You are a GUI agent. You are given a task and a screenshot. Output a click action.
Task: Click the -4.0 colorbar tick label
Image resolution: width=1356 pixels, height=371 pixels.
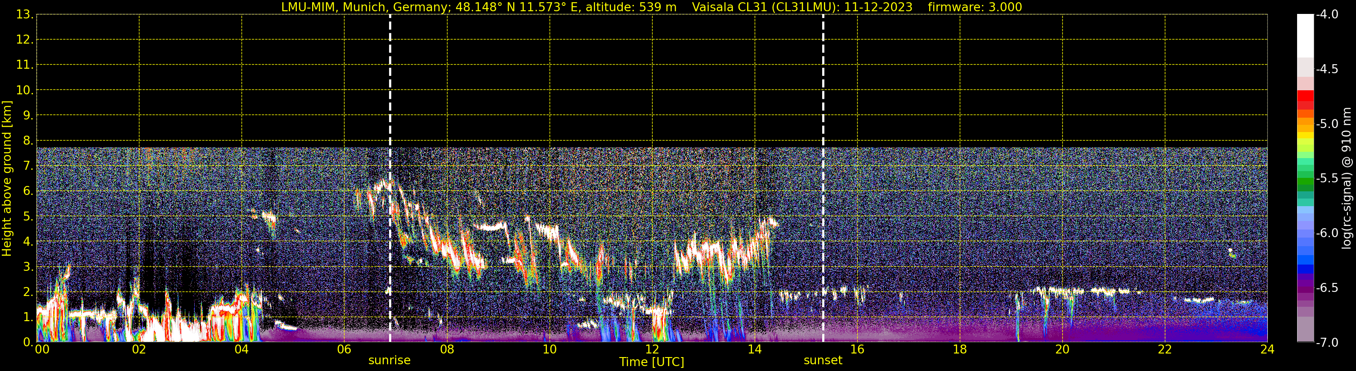click(x=1326, y=15)
